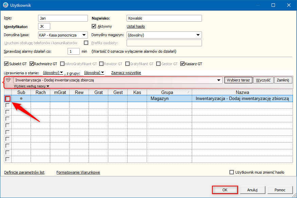This screenshot has width=297, height=198.
Task: Click the Nazwisko field containing Kowalski
Action: coord(164,18)
